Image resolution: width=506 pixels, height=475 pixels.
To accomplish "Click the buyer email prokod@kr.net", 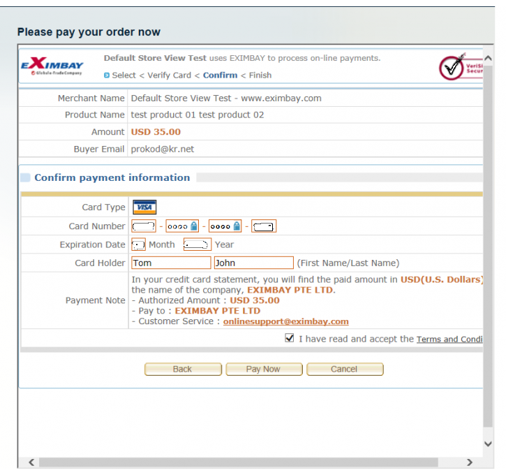I will [x=163, y=149].
